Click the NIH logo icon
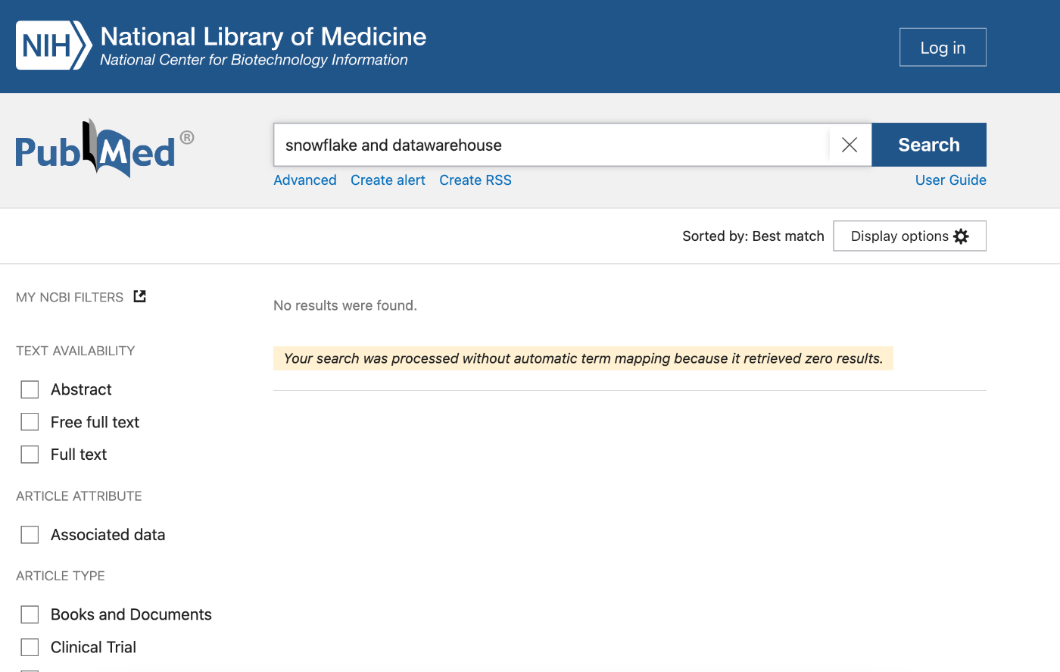Viewport: 1060px width, 672px height. 54,45
